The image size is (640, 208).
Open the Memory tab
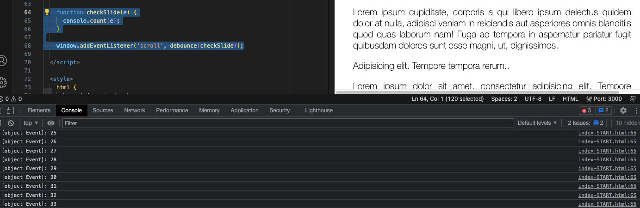tap(209, 110)
